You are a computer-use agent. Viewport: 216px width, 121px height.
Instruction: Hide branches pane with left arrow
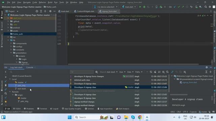point(6,72)
